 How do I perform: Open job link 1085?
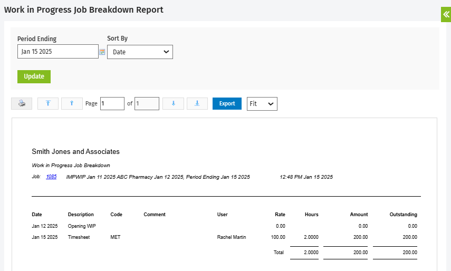[51, 177]
